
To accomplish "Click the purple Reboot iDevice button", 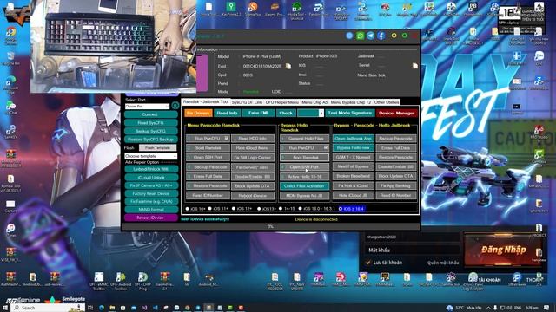I will coord(150,218).
